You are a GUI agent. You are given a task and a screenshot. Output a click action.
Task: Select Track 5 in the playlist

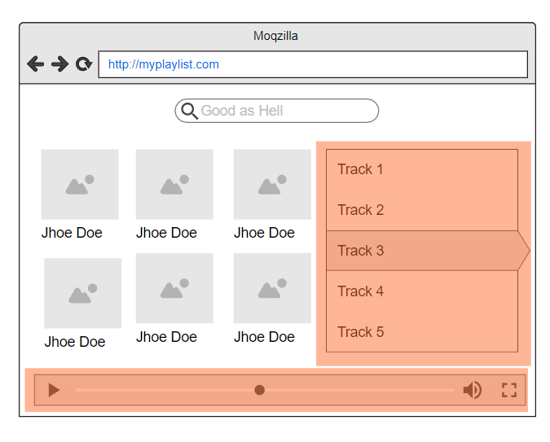(422, 332)
